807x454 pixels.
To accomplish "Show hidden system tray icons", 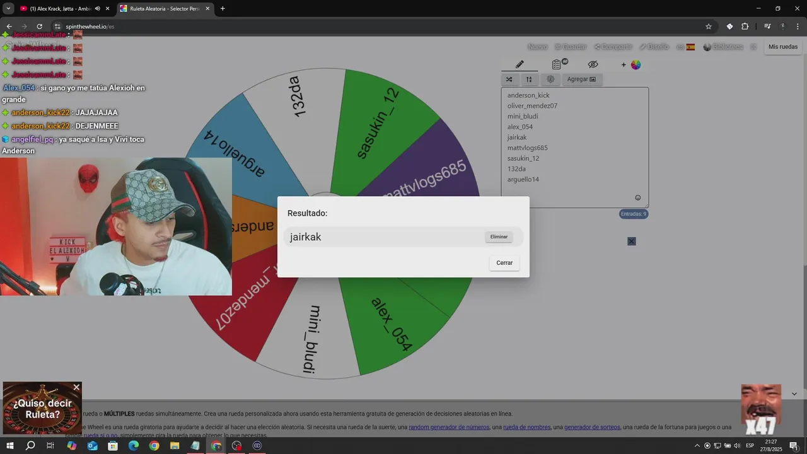I will pyautogui.click(x=697, y=446).
